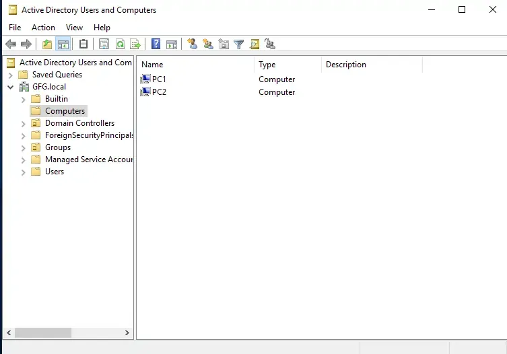This screenshot has width=507, height=354.
Task: Toggle Show/Hide Console Tree toolbar icon
Action: [63, 44]
